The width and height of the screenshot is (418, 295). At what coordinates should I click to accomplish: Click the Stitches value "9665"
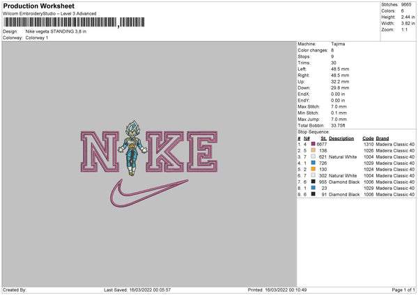coord(406,5)
